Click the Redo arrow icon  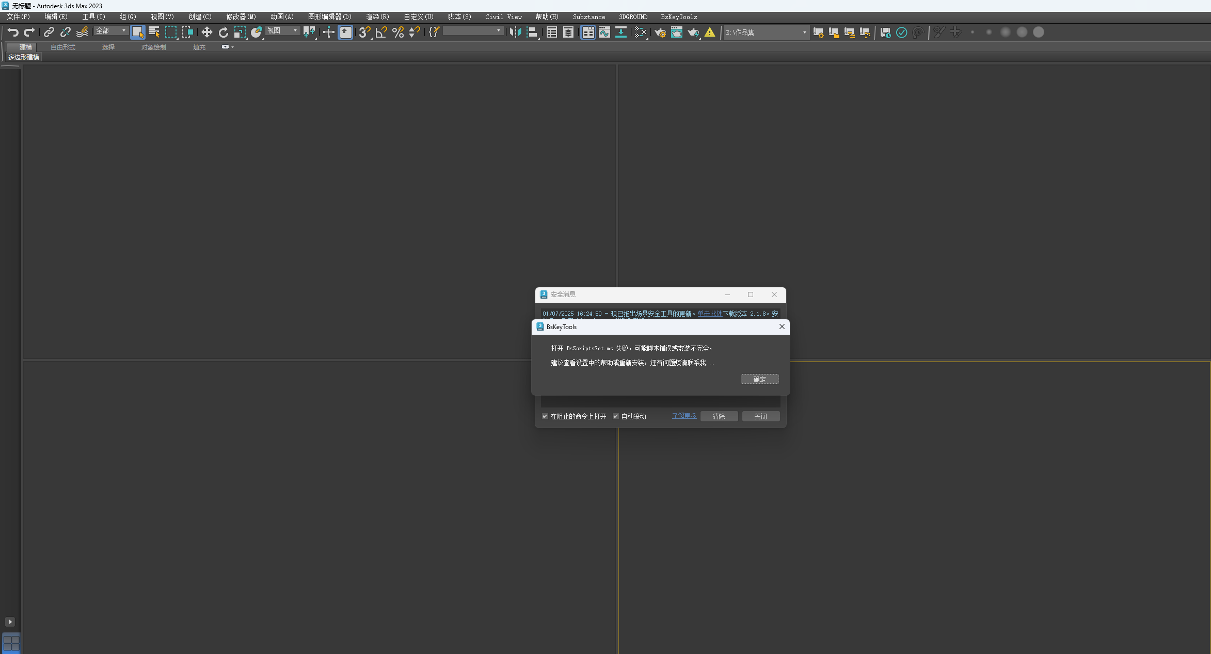(x=29, y=32)
